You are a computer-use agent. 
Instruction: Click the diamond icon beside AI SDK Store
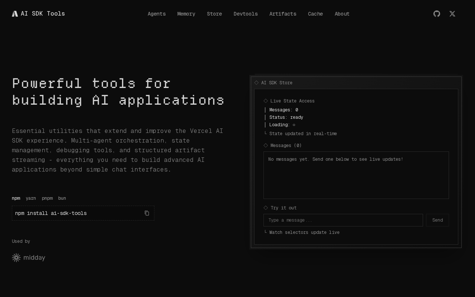pyautogui.click(x=256, y=83)
